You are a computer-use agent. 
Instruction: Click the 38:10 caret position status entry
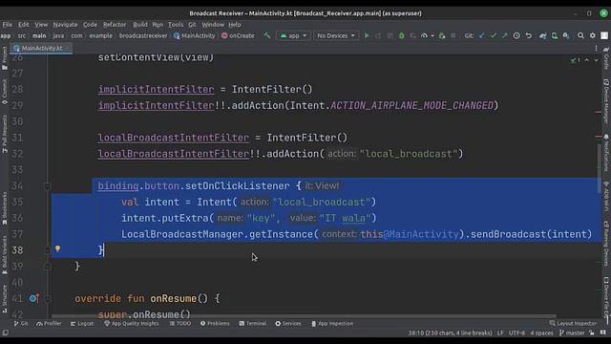(450, 333)
